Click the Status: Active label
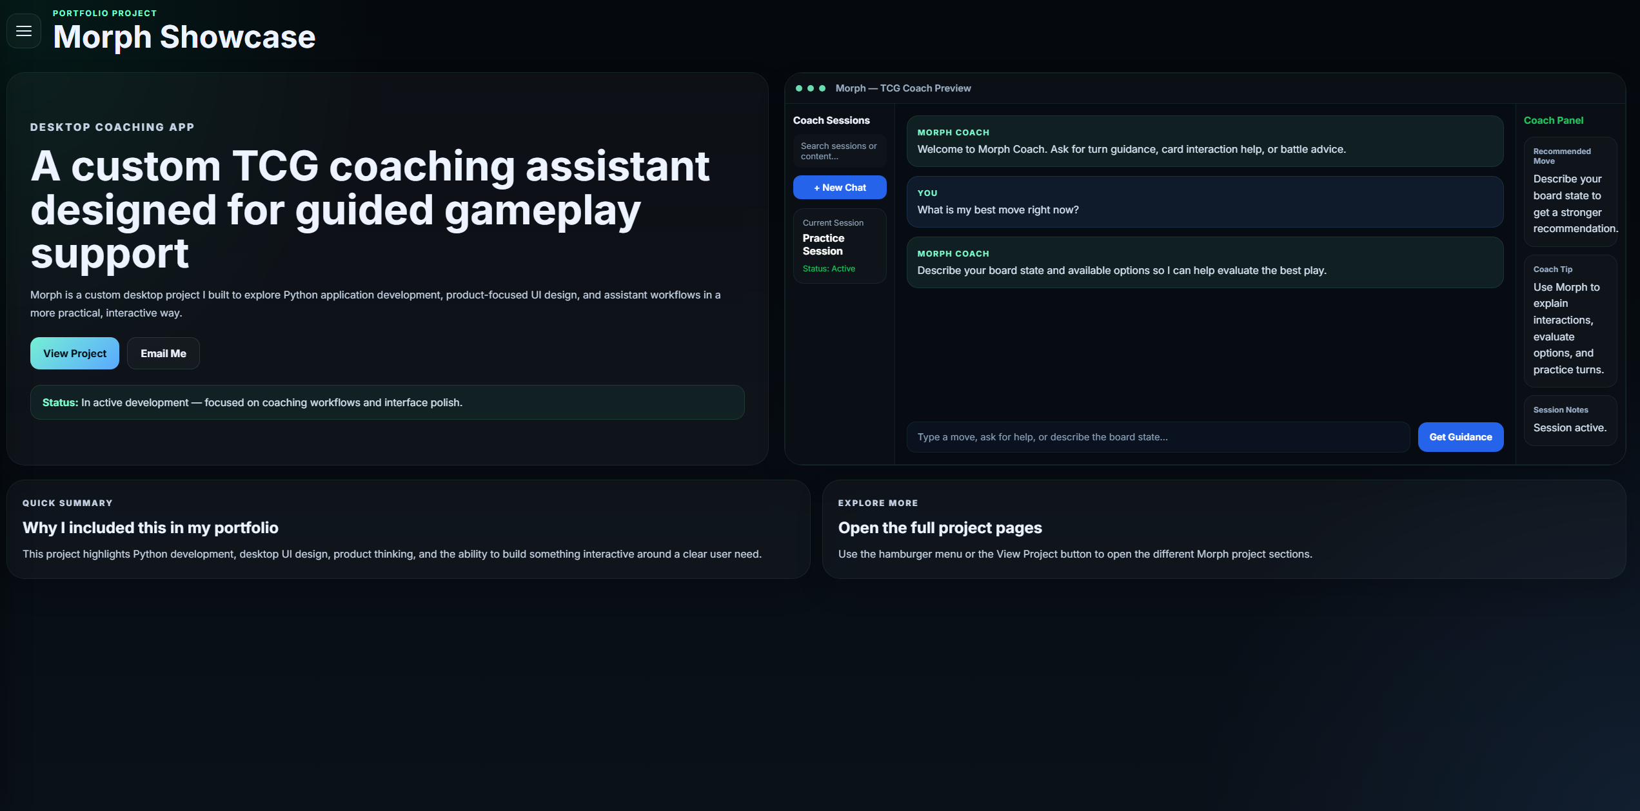This screenshot has height=811, width=1640. coord(829,268)
